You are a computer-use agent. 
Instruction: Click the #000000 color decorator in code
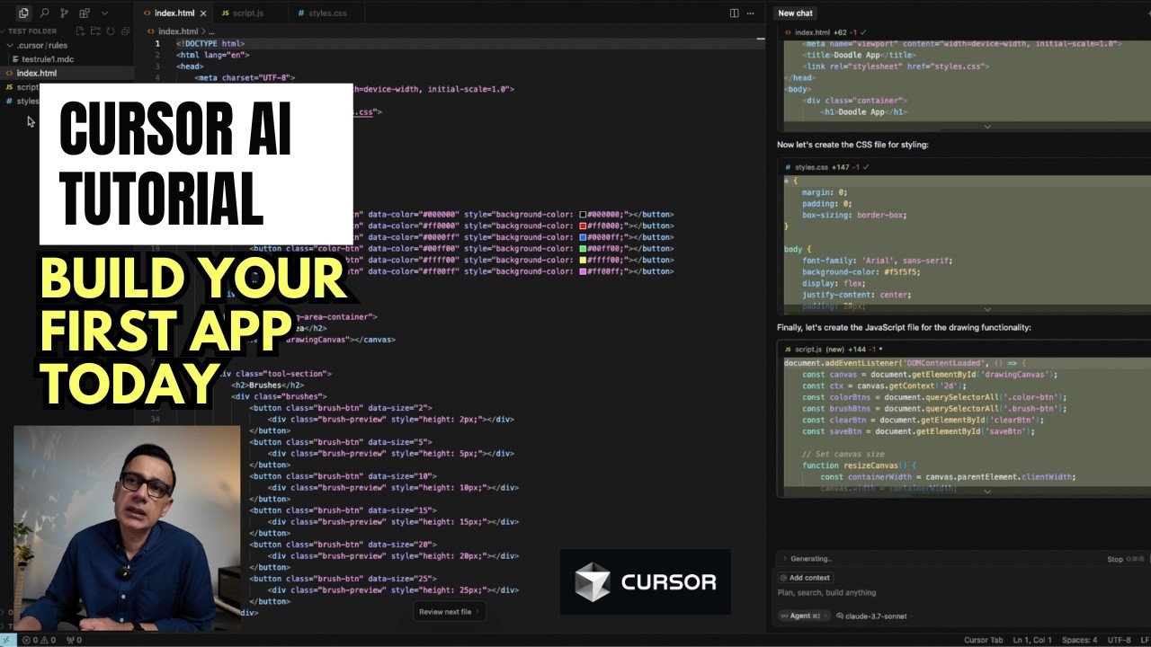point(583,215)
